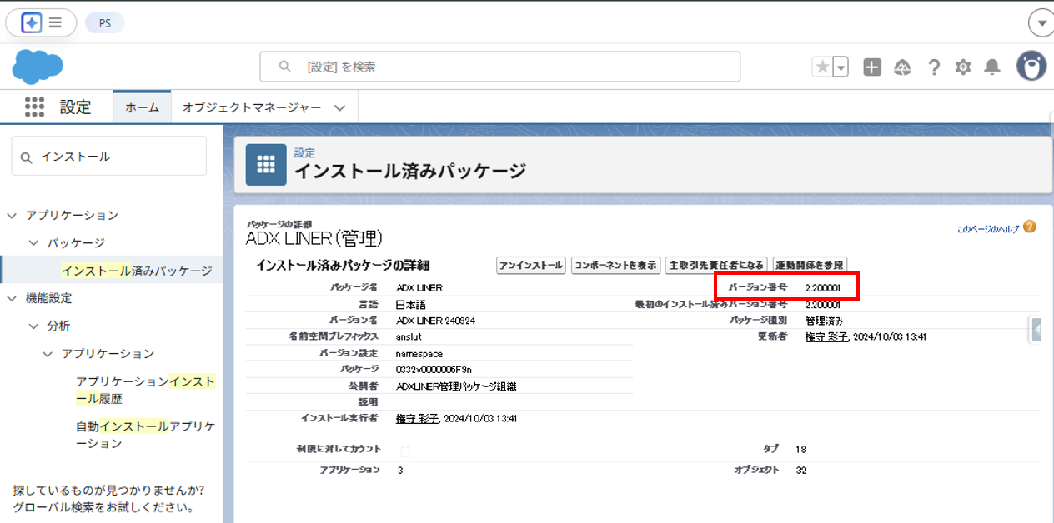This screenshot has height=523, width=1054.
Task: Expand the オブジェクトマネージャー tab dropdown
Action: pyautogui.click(x=339, y=107)
